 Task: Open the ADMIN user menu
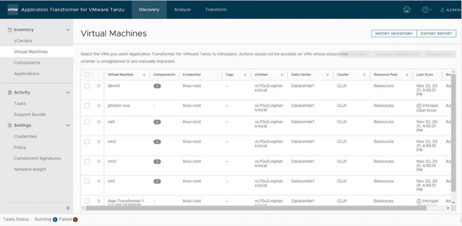coord(451,10)
